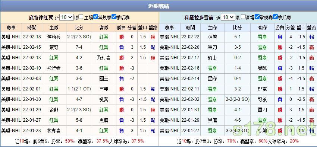Select 勝負 column header in 紅翼 table
The width and height of the screenshot is (317, 147).
(121, 28)
